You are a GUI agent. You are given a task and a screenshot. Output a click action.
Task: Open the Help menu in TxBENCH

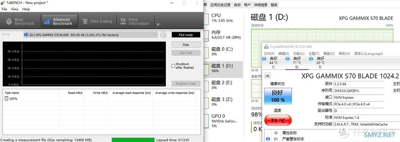(26, 9)
